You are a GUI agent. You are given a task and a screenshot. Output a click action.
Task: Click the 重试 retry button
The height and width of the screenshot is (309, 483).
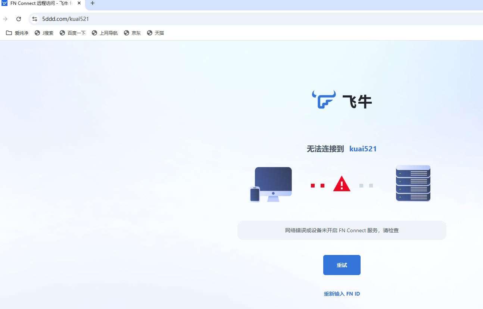tap(342, 265)
